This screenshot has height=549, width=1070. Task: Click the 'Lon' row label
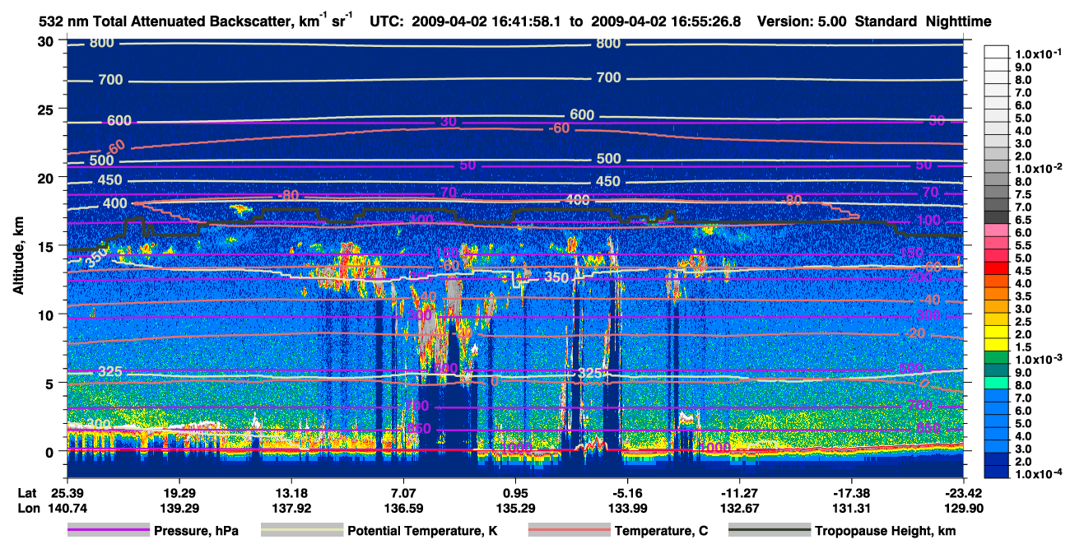27,508
